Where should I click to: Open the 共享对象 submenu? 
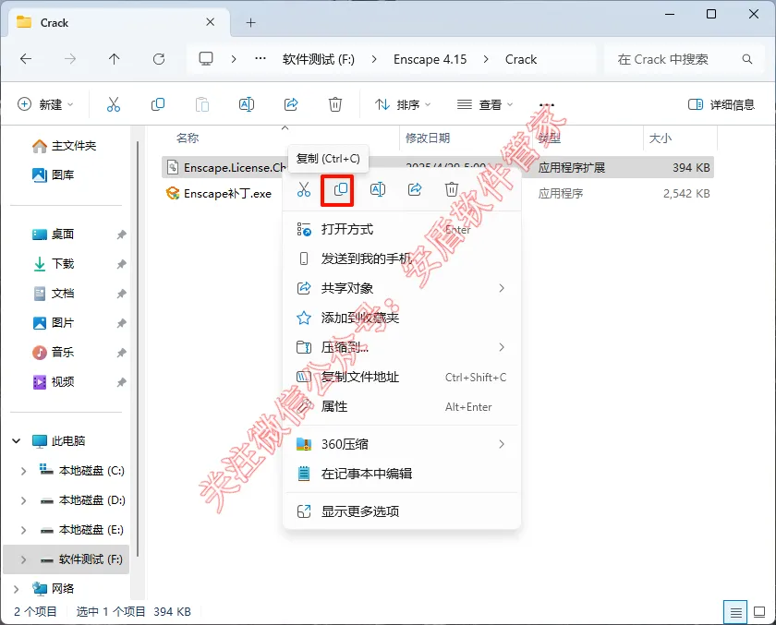coord(402,288)
